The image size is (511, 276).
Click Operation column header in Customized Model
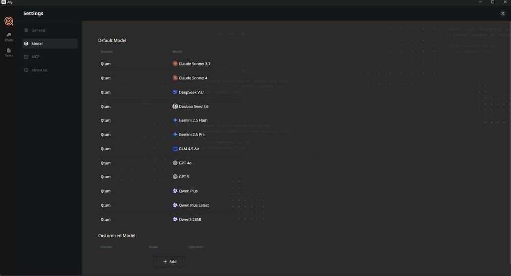[x=195, y=247]
